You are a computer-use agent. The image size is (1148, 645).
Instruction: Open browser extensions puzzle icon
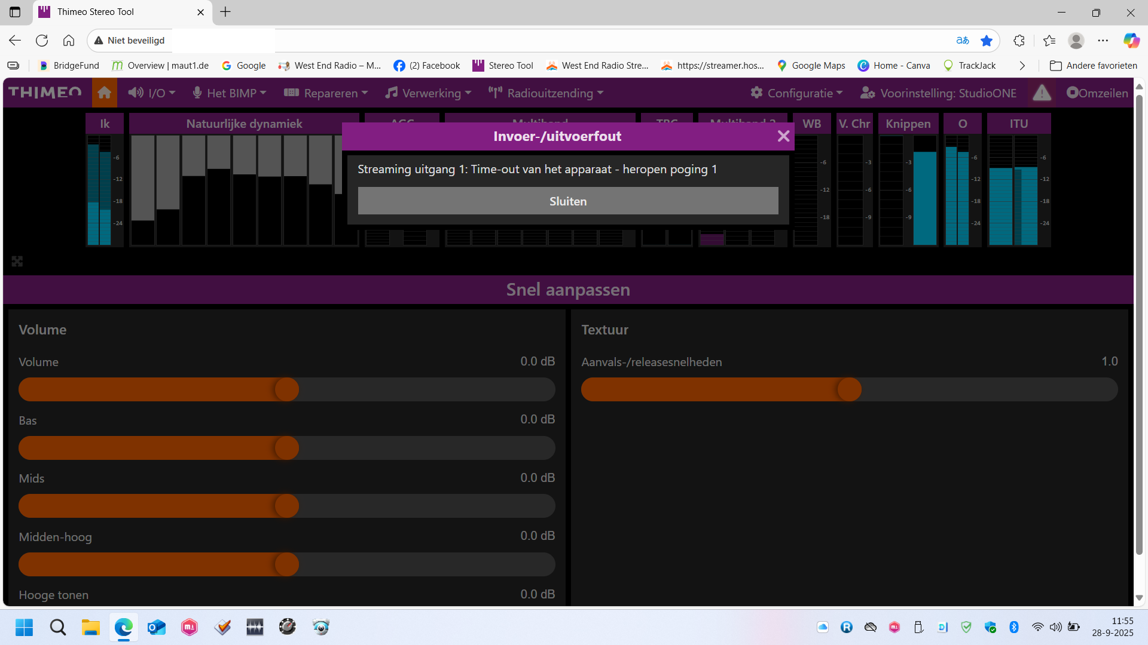[x=1019, y=41]
